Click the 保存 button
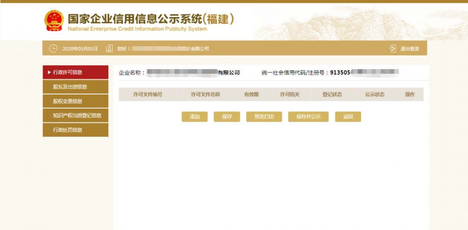The image size is (468, 230). [x=227, y=117]
